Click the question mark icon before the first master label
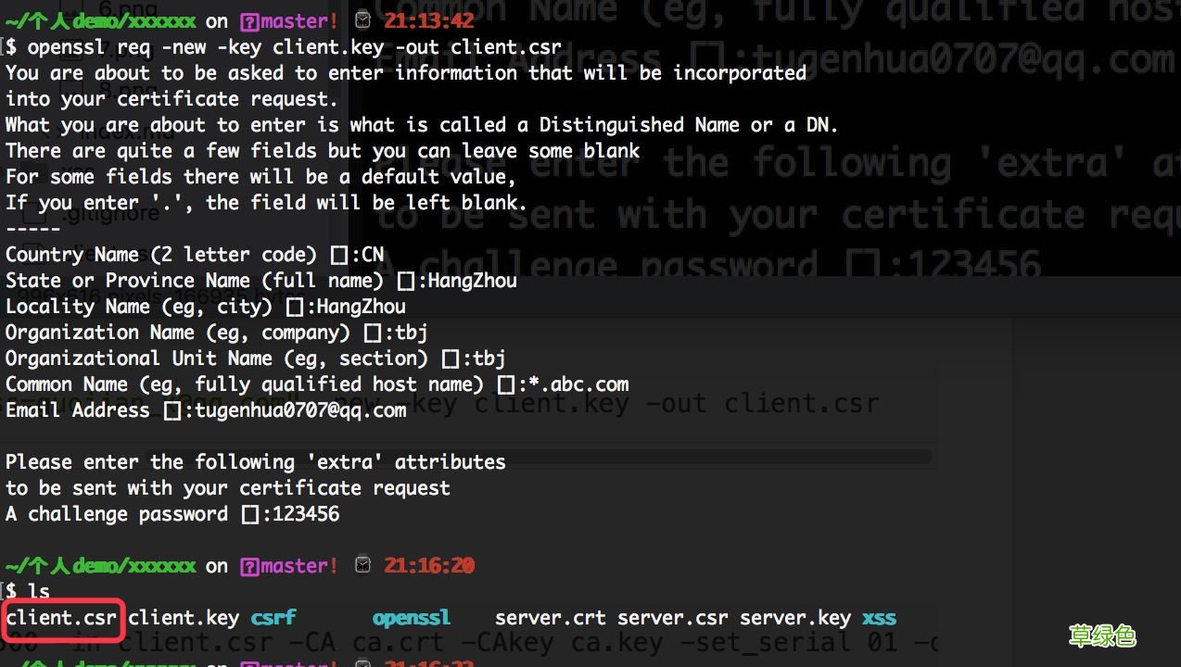 248,20
